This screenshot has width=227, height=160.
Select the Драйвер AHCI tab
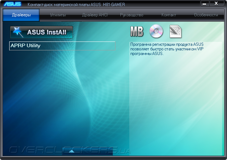point(95,15)
